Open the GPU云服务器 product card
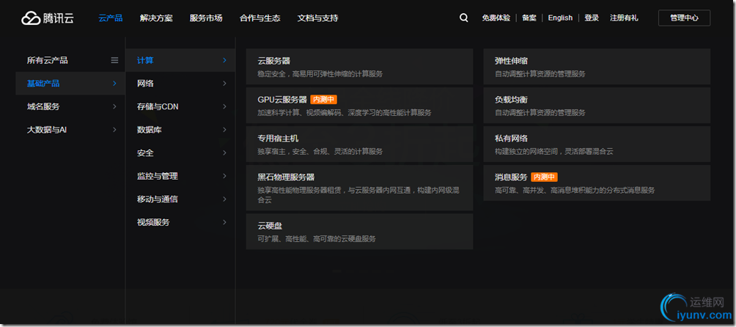 359,105
